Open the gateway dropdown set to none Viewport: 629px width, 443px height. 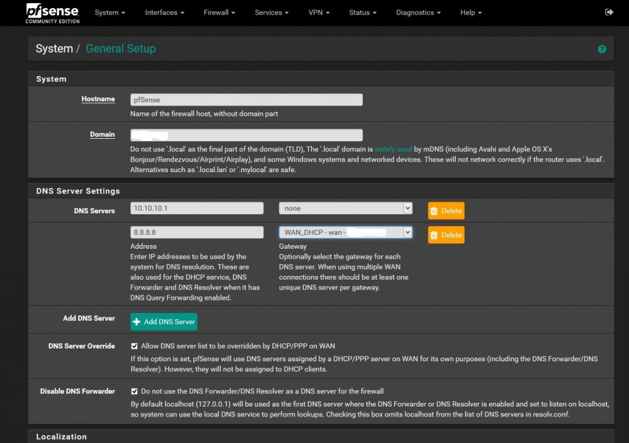coord(345,208)
